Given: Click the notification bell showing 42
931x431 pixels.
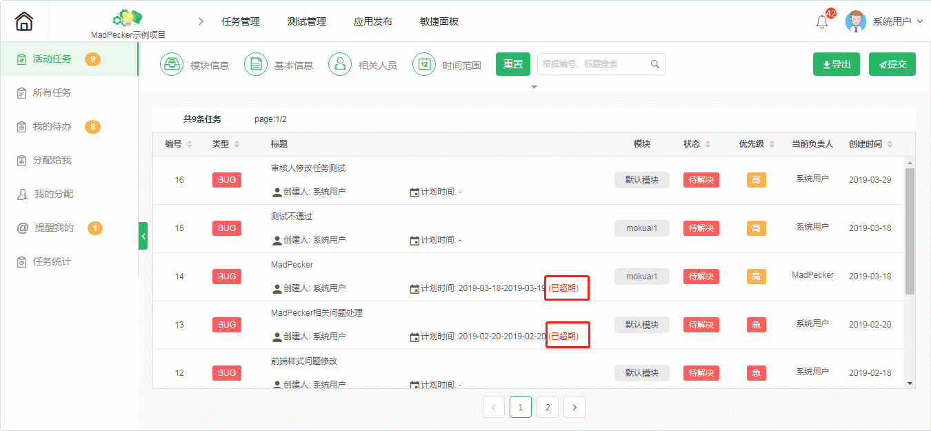Looking at the screenshot, I should coord(822,21).
